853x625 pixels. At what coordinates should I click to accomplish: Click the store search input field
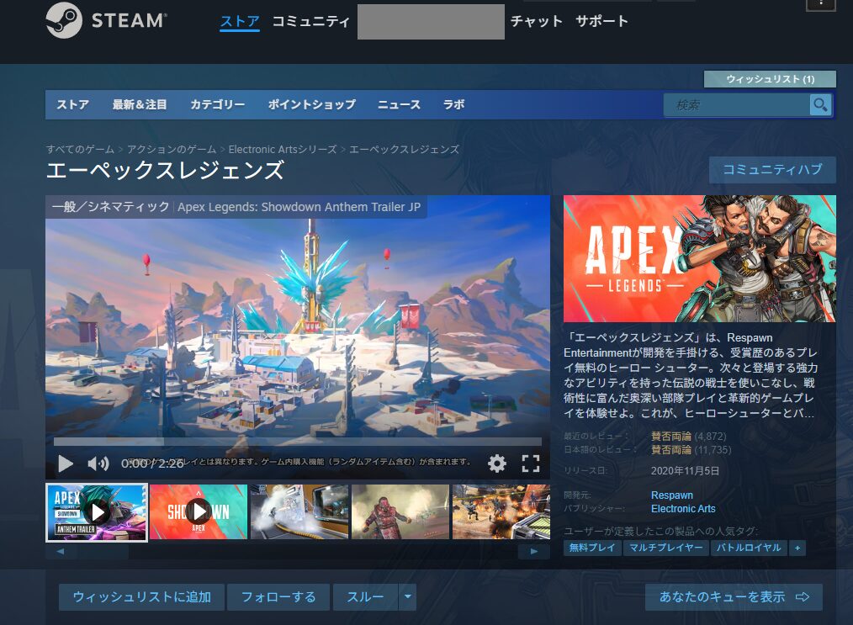[x=736, y=105]
